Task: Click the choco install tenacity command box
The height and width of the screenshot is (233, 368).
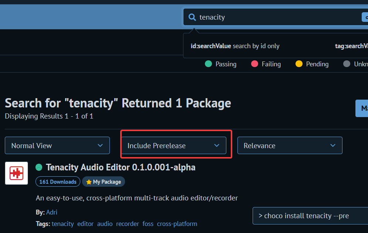Action: pos(310,216)
